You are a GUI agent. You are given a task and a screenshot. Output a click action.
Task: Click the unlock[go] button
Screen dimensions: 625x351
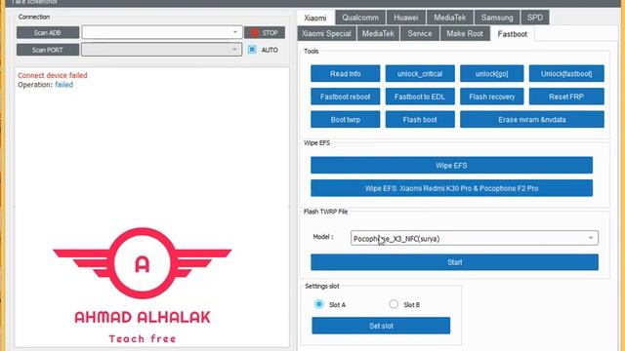point(492,74)
